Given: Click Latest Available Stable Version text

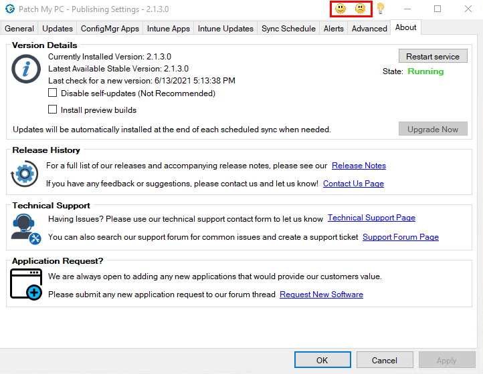Looking at the screenshot, I should coord(118,69).
